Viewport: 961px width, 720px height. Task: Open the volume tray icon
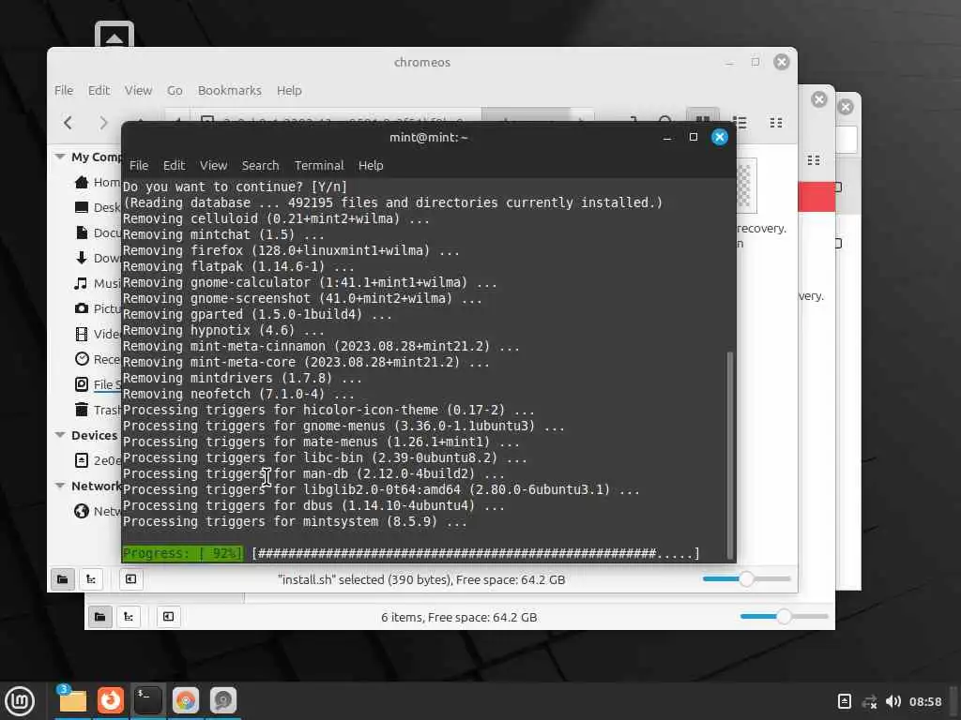(x=893, y=701)
